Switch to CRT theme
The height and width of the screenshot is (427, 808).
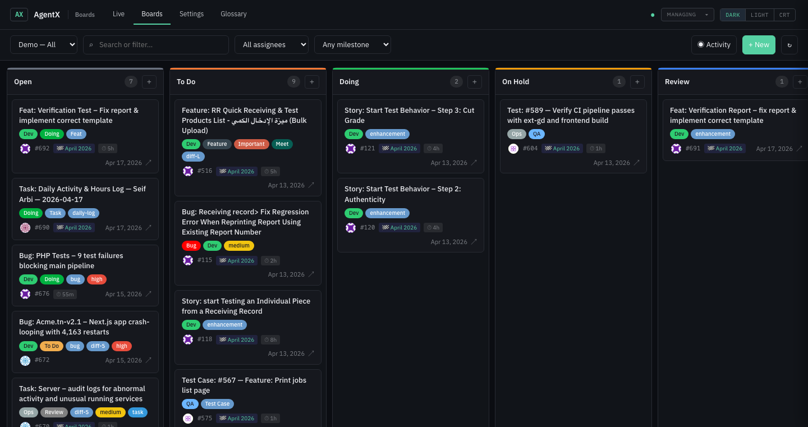point(784,15)
